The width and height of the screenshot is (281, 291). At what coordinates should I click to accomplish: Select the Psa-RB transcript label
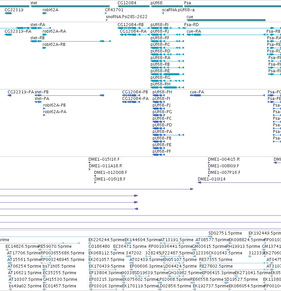pyautogui.click(x=273, y=31)
